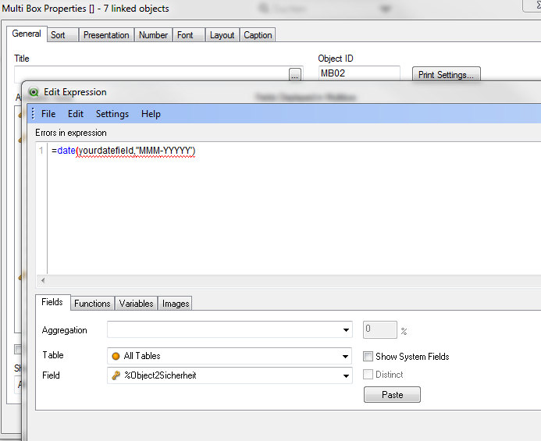Screen dimensions: 541x441
Task: Click the expression text =date(yourdatefield,"MMM-YYYYY")
Action: click(x=123, y=151)
